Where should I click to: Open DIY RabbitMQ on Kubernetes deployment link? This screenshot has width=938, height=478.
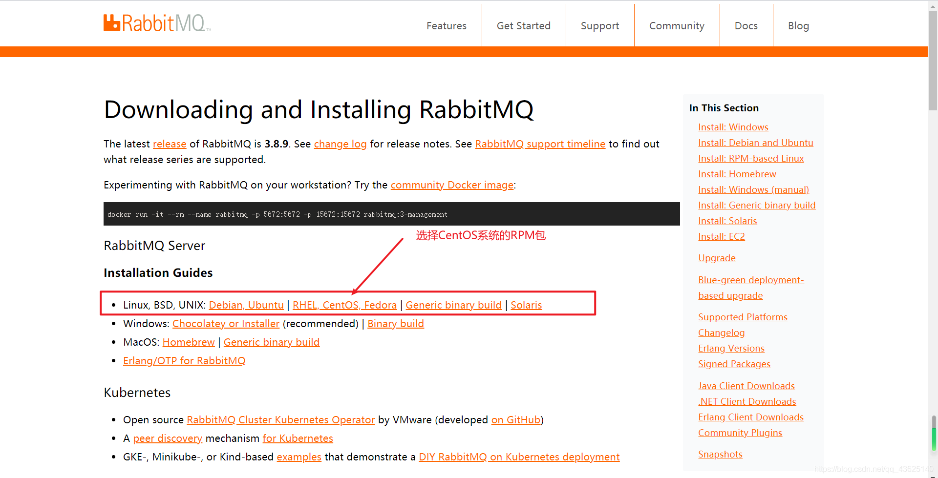coord(519,457)
